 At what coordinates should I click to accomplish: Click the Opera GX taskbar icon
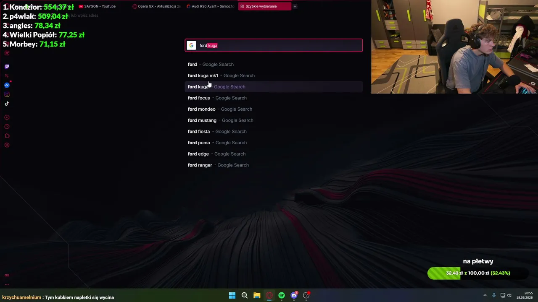tap(269, 295)
